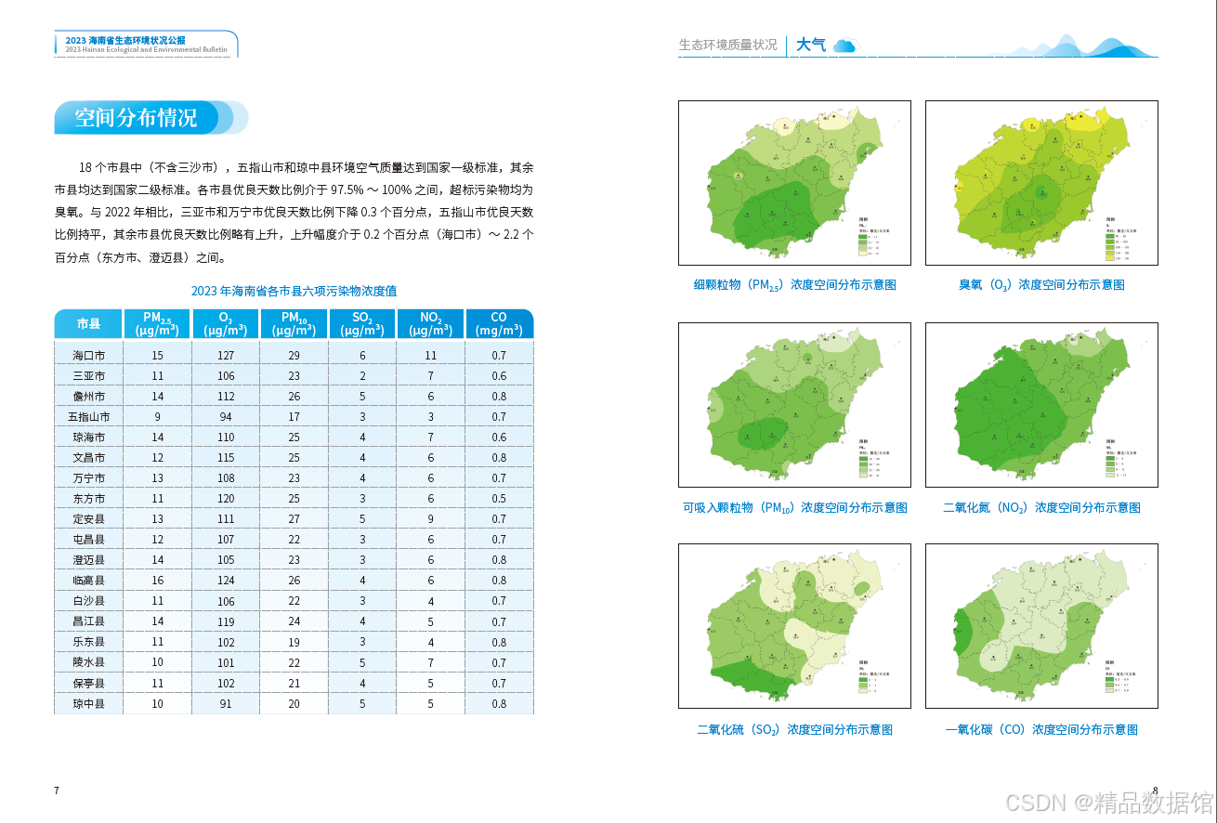Click the 2023 海南省生态环境状况公报 header title
The image size is (1217, 823).
pos(125,40)
